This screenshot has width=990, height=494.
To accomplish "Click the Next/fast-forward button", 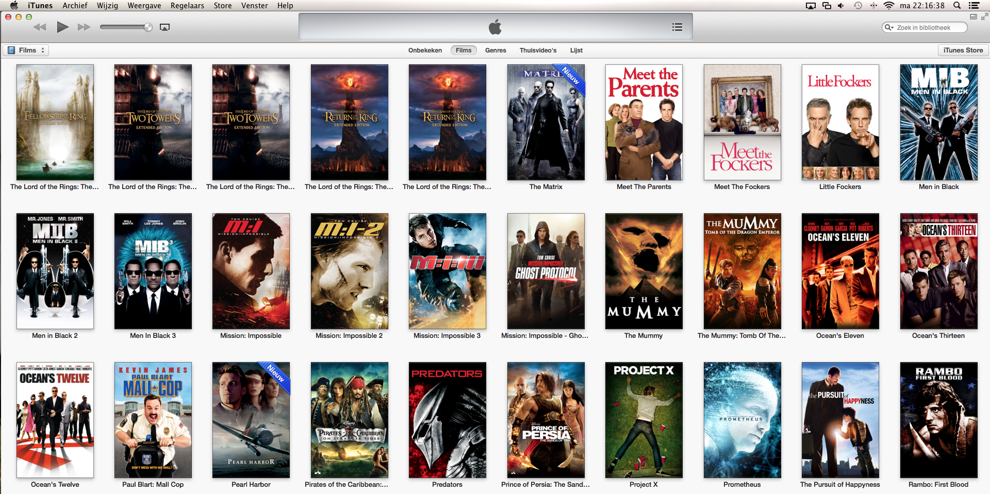I will (x=84, y=27).
